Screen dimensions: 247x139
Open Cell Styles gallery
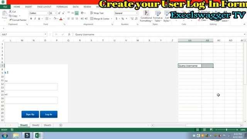tap(167, 16)
